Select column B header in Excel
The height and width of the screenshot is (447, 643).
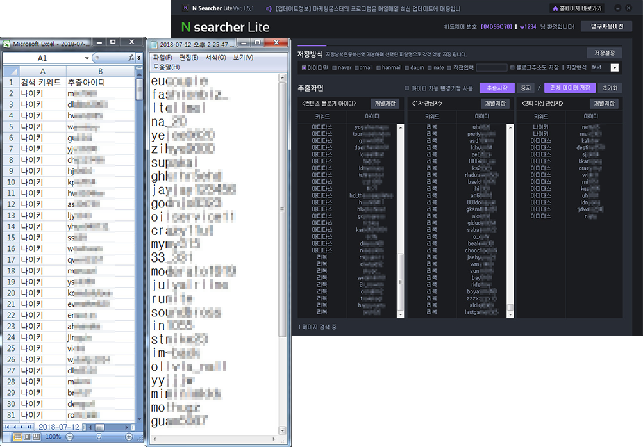pos(100,71)
